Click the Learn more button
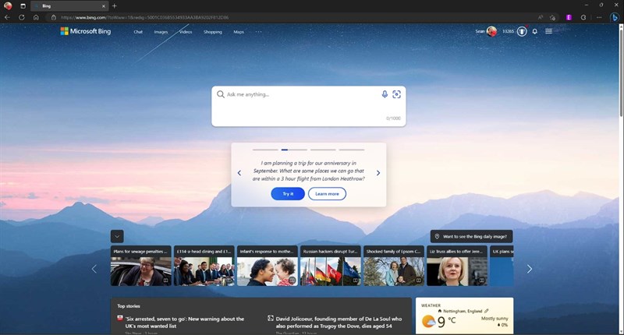The height and width of the screenshot is (335, 624). coord(327,193)
